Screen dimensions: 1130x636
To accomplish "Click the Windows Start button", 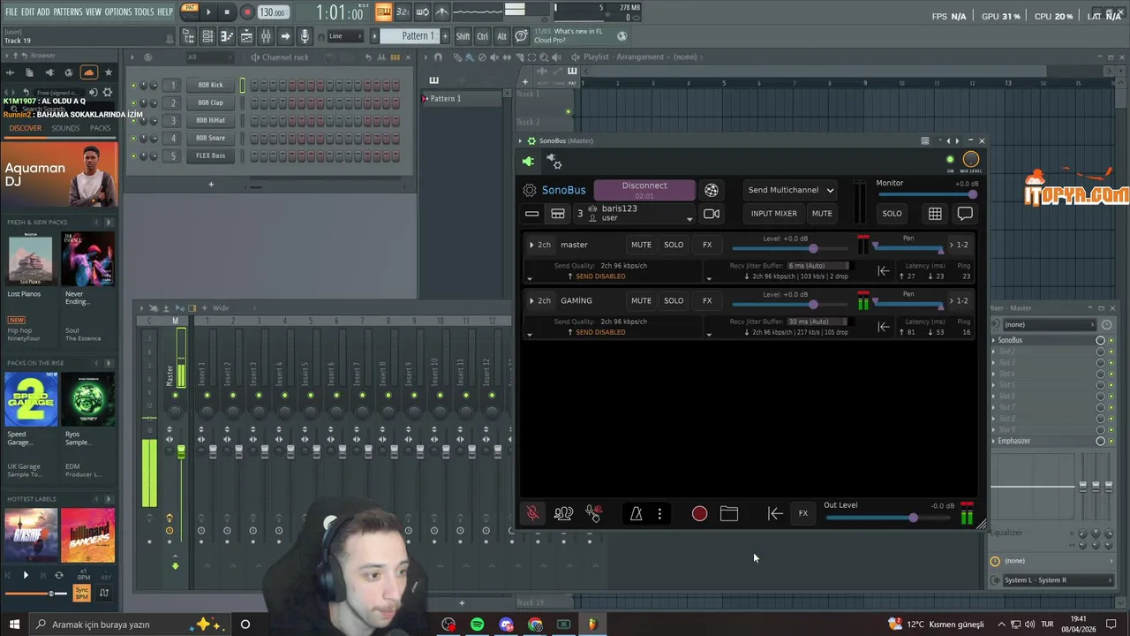I will (14, 625).
